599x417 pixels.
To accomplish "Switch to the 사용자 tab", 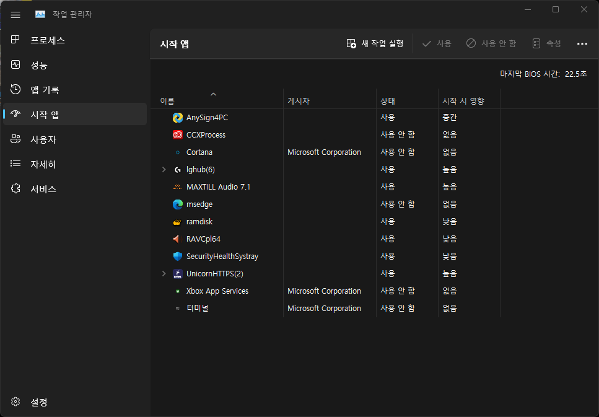I will coord(75,139).
